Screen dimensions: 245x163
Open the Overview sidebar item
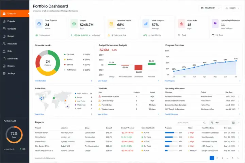tap(15, 14)
